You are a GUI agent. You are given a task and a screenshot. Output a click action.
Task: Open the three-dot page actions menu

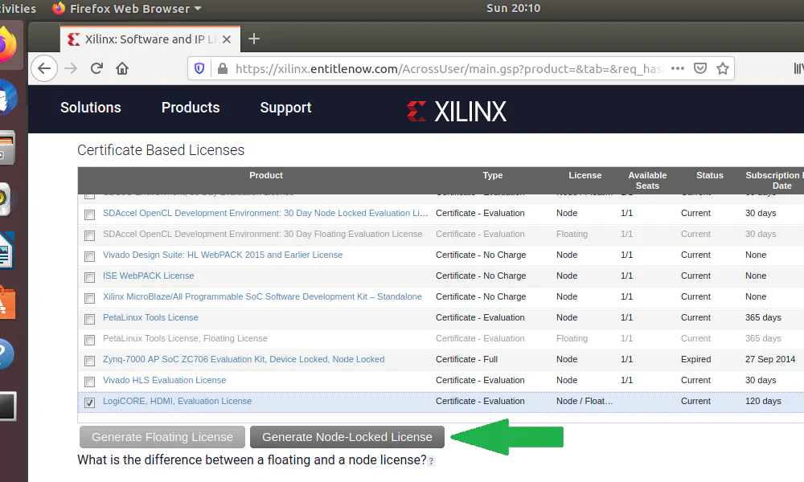coord(677,68)
